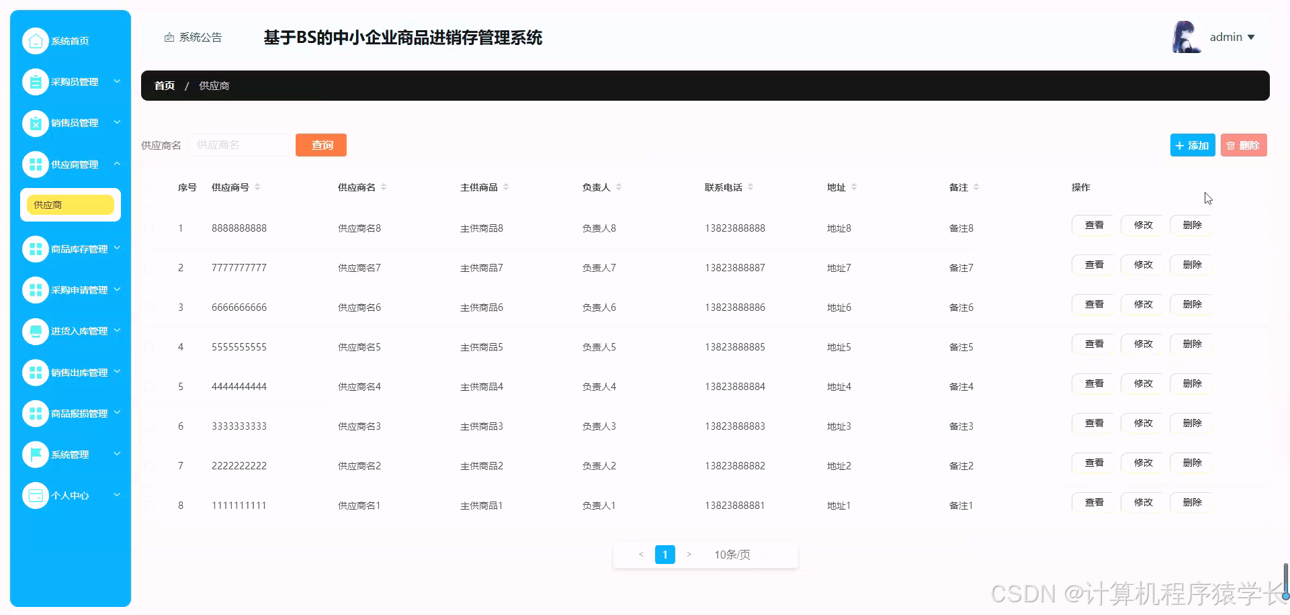
Task: Open the admin account dropdown
Action: 1232,37
